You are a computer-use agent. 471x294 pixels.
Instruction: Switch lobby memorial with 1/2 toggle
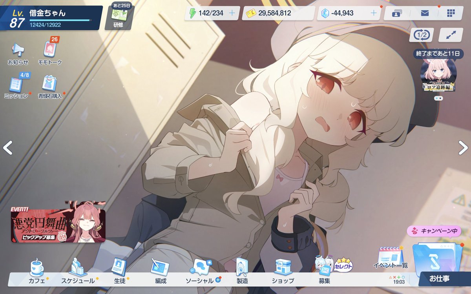[x=422, y=35]
